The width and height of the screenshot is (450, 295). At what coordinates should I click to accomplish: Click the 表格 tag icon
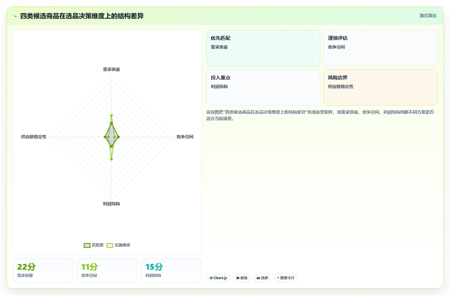click(238, 278)
